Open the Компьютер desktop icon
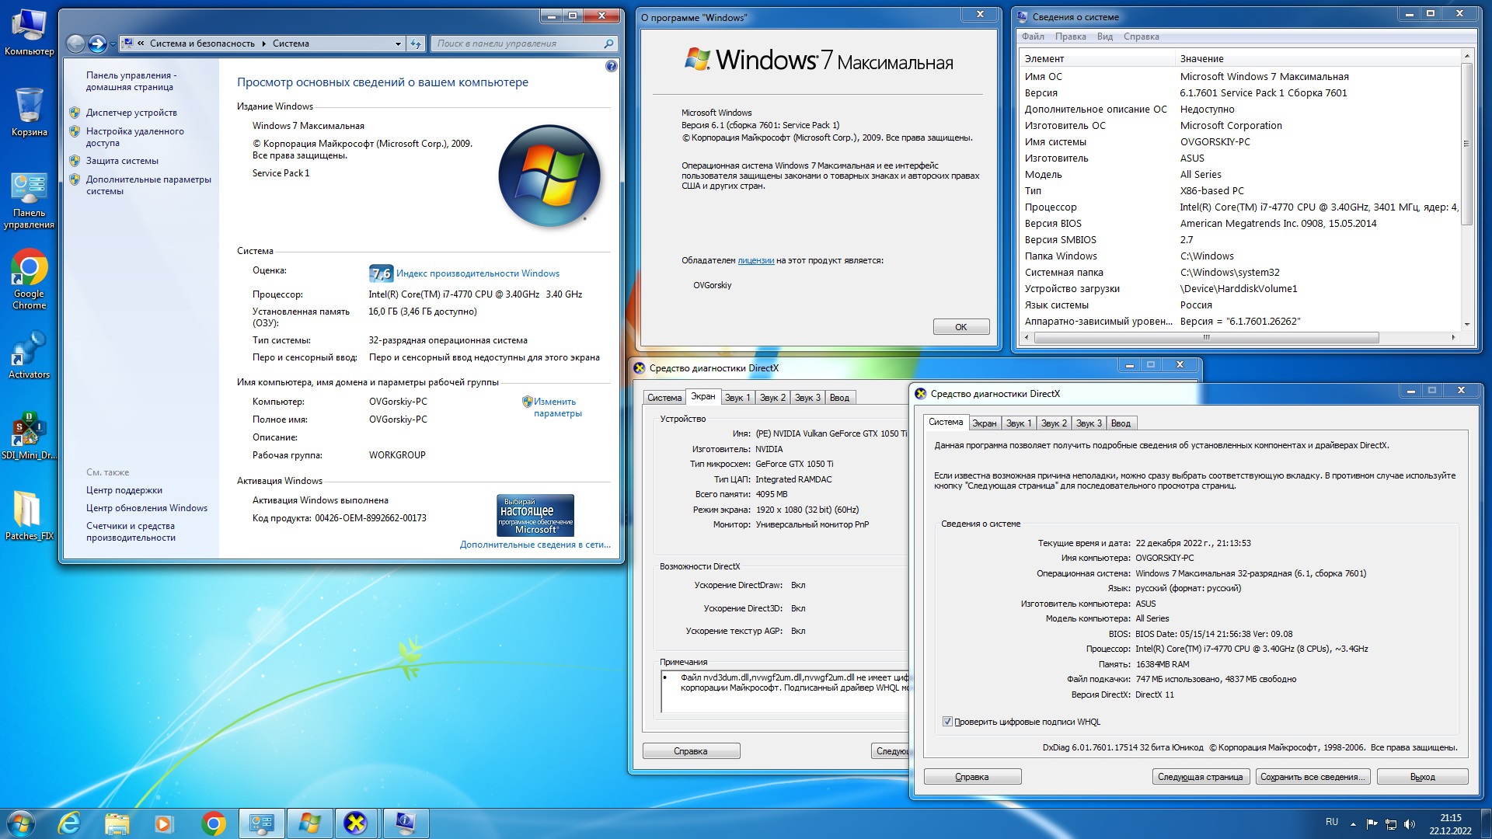 coord(29,33)
